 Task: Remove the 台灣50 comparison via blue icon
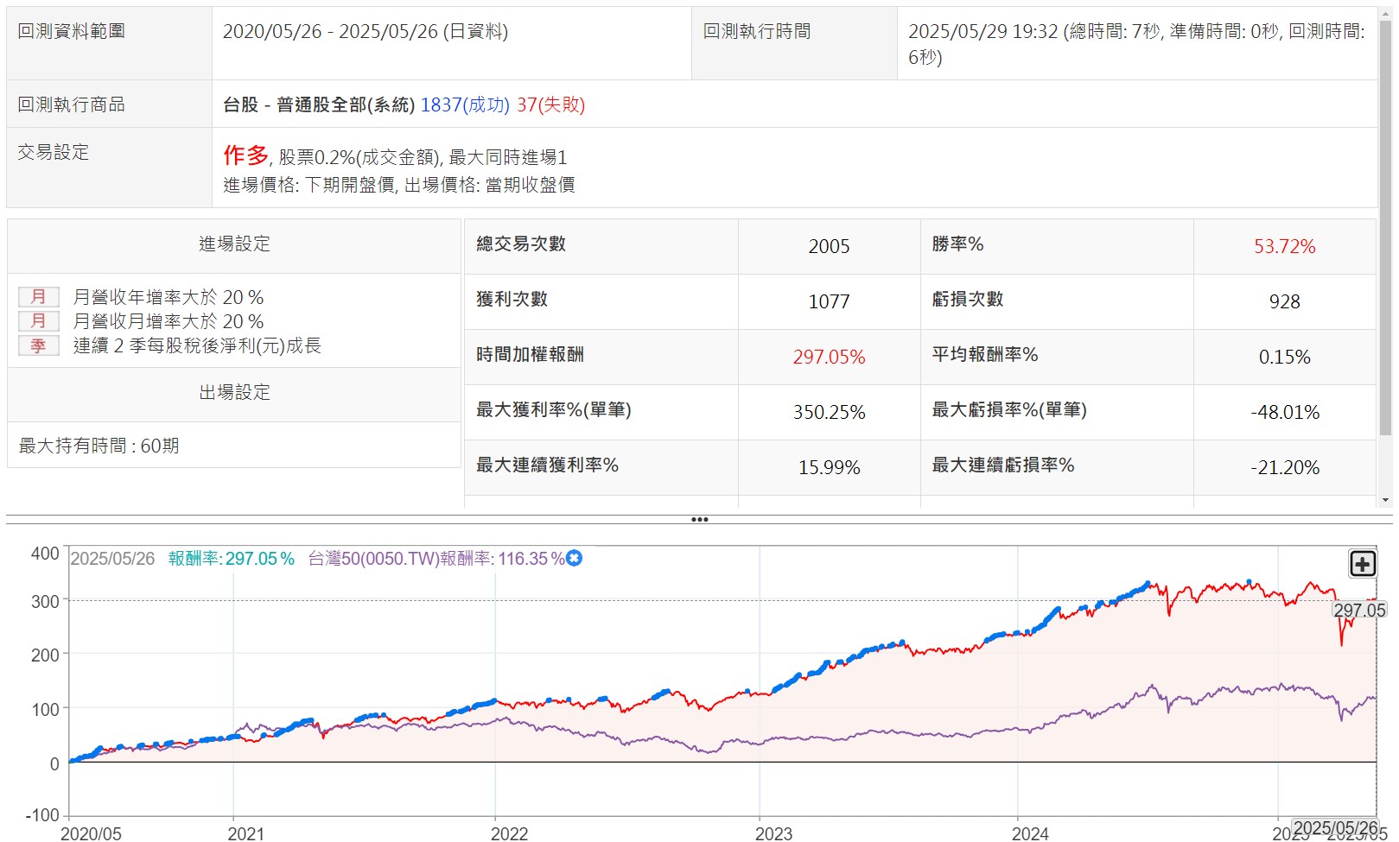tap(574, 559)
